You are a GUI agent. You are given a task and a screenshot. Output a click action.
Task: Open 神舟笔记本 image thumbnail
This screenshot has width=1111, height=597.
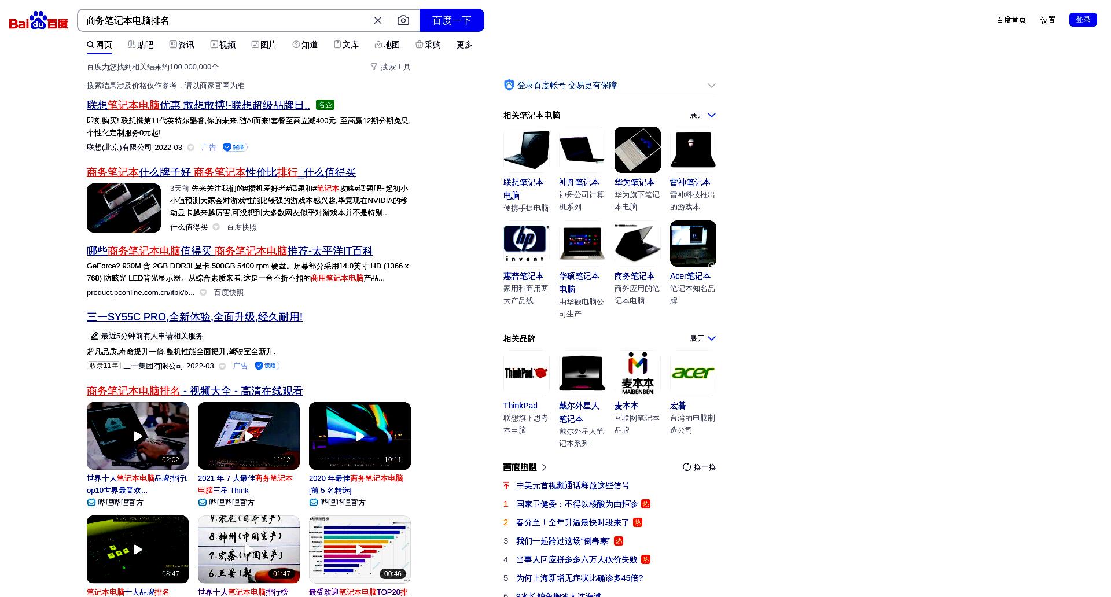(582, 150)
